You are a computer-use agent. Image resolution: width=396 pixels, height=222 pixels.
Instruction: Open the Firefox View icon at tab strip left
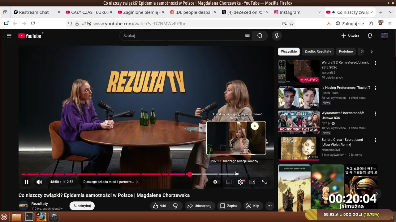[5, 12]
